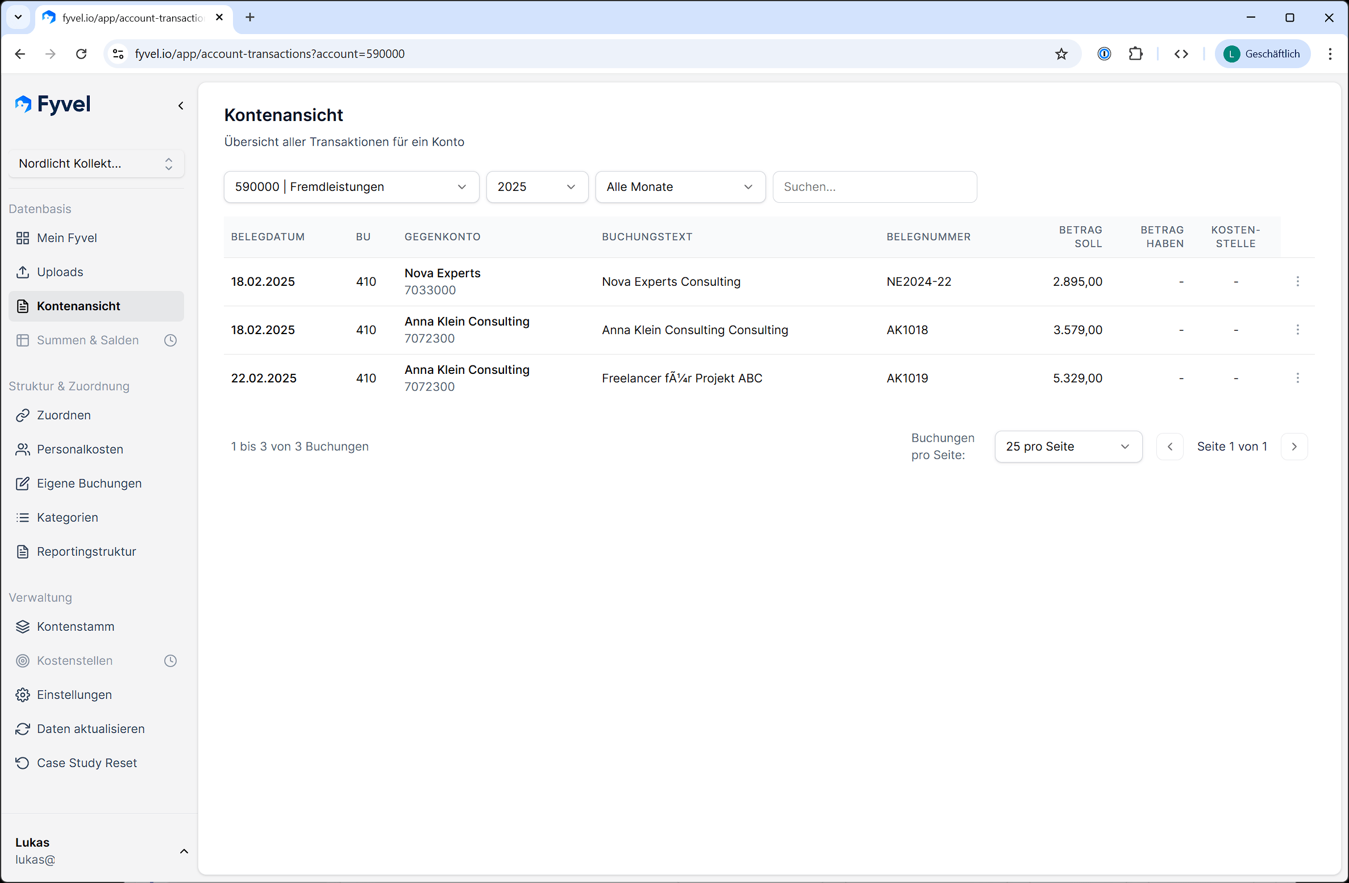Screen dimensions: 1349x883
Task: Open the 2025 year dropdown
Action: coord(537,187)
